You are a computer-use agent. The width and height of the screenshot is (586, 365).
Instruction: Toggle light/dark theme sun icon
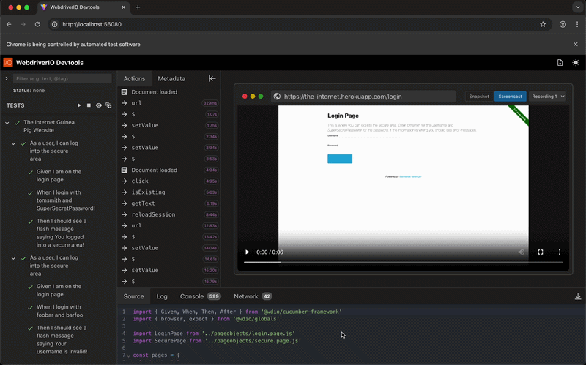[576, 63]
